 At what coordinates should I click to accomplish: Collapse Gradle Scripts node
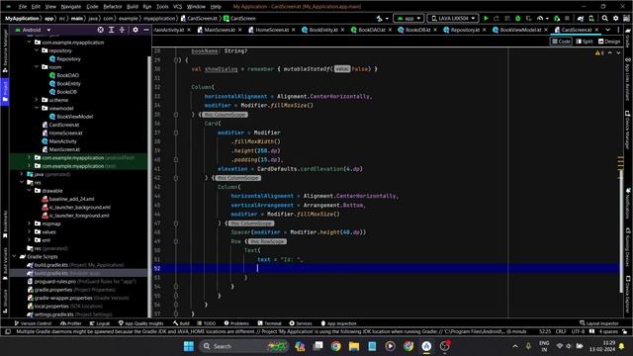click(x=14, y=256)
